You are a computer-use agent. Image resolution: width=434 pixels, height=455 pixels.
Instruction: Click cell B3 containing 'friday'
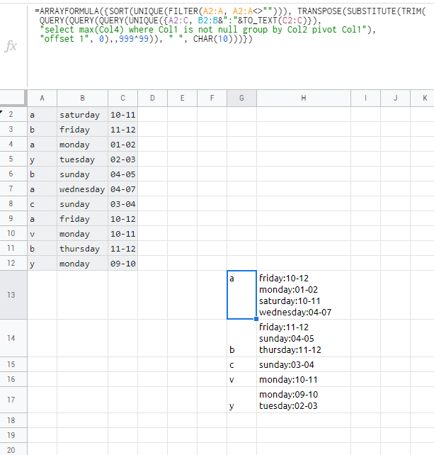pyautogui.click(x=83, y=130)
